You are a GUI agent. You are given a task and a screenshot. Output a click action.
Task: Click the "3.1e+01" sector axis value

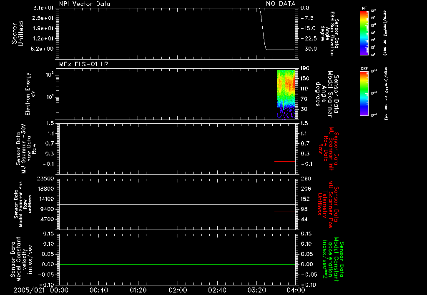43,8
